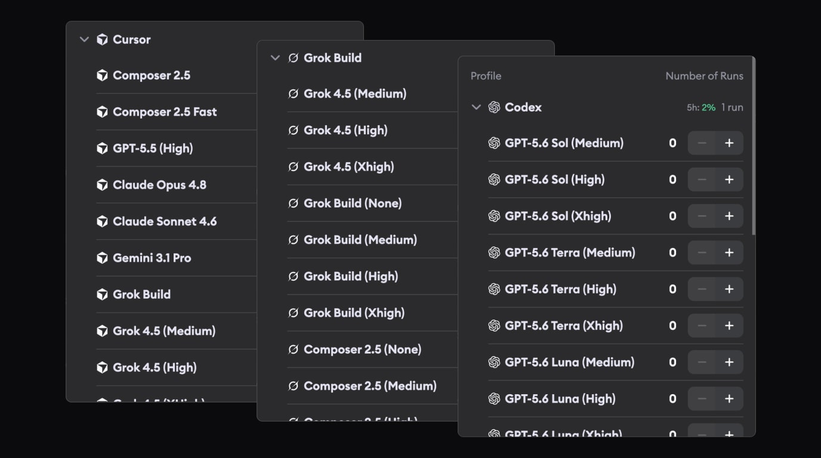Click Grok icon beside Grok Build (High)
Screen dimensions: 821x458
(x=293, y=276)
